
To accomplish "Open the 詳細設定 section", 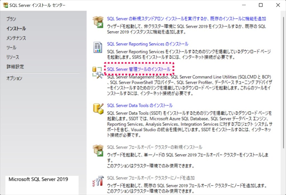I will pyautogui.click(x=15, y=66).
